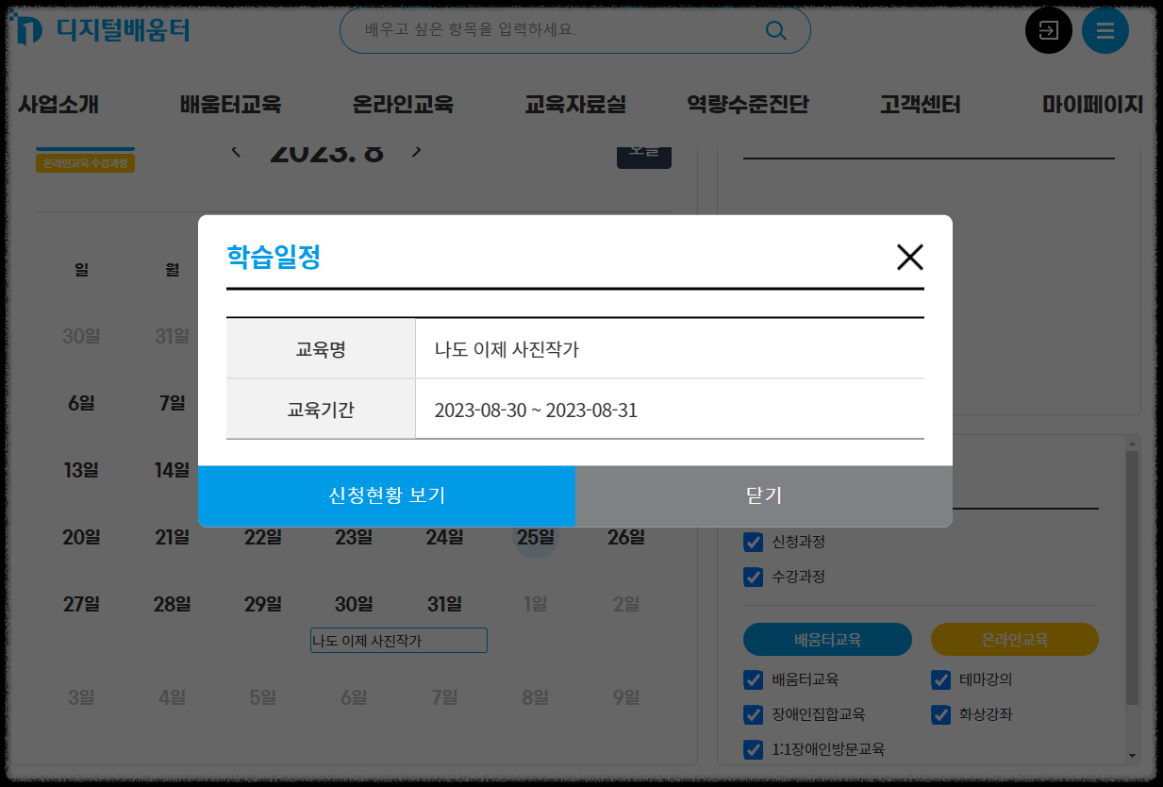Open 사업소개 menu
The image size is (1163, 787).
(58, 105)
